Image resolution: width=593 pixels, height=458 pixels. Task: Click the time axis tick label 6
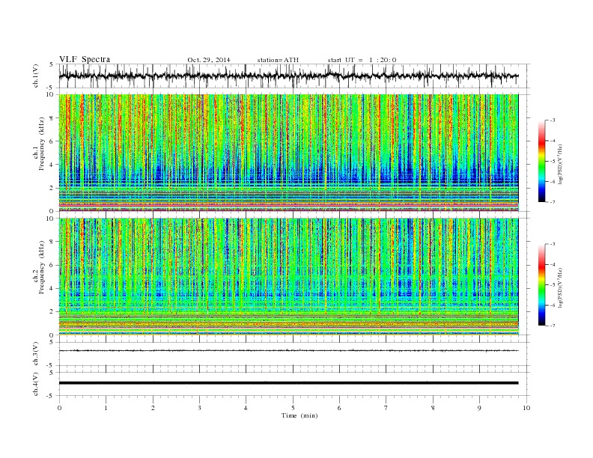point(339,408)
